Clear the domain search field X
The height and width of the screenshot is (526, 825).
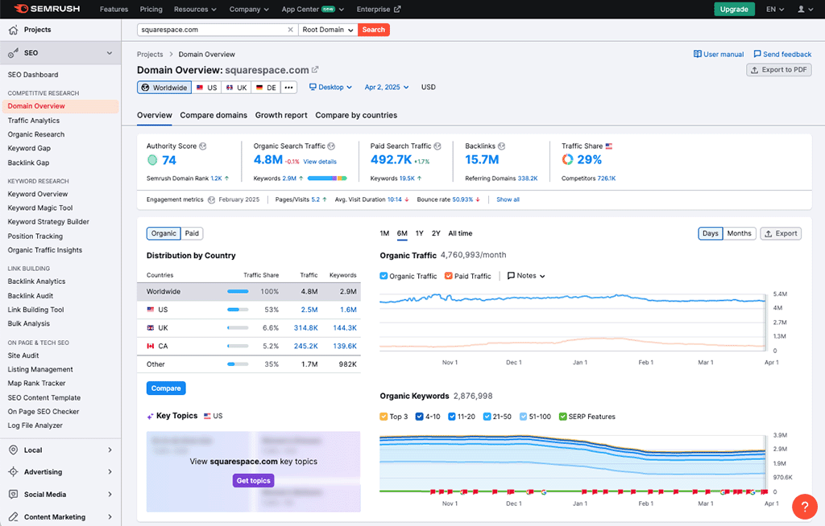(290, 30)
